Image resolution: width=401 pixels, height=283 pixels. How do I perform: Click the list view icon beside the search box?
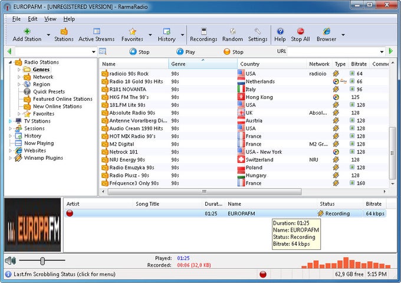tap(103, 51)
